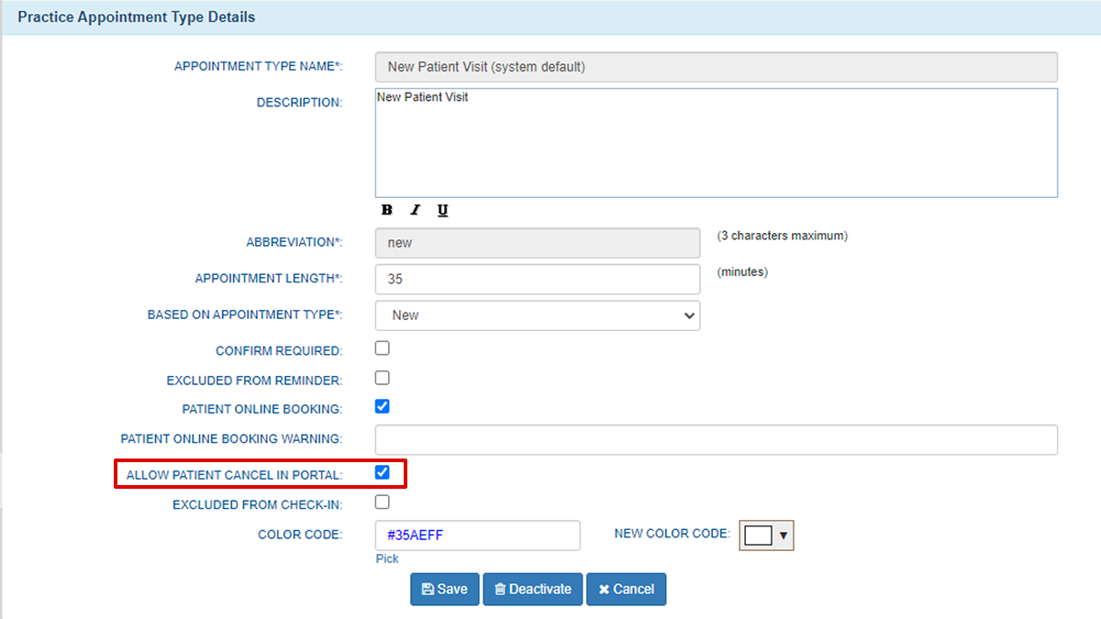Toggle the Confirm Required checkbox
The width and height of the screenshot is (1101, 619).
tap(383, 348)
